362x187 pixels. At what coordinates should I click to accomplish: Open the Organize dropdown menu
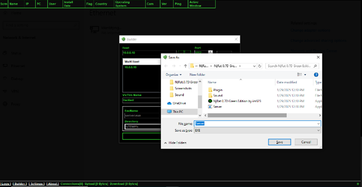pos(174,75)
